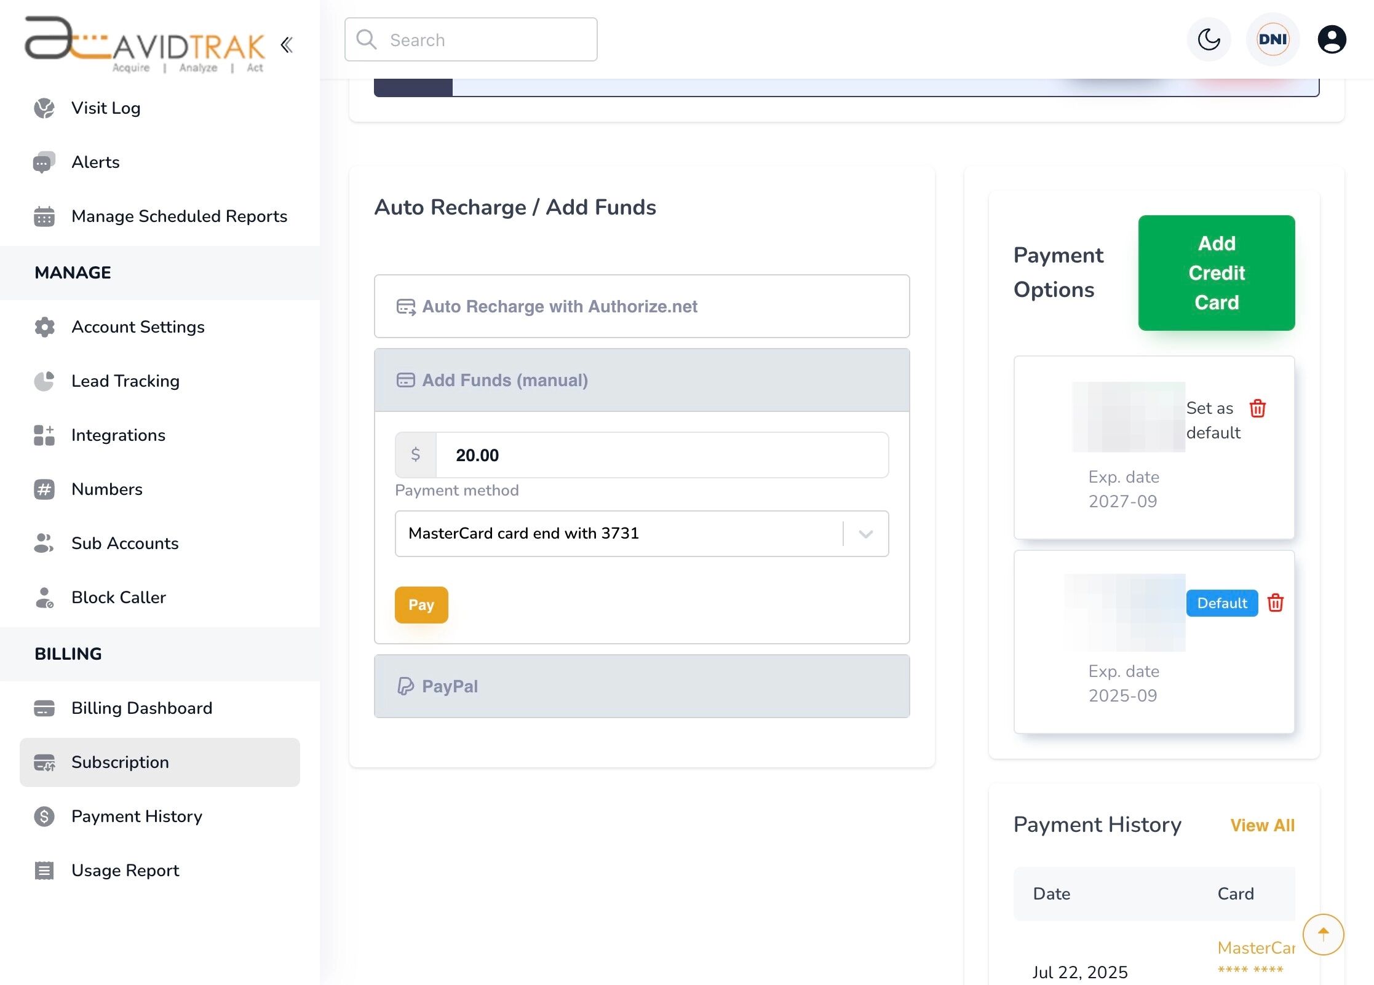Click the Add Credit Card button
Image resolution: width=1374 pixels, height=985 pixels.
pyautogui.click(x=1217, y=273)
